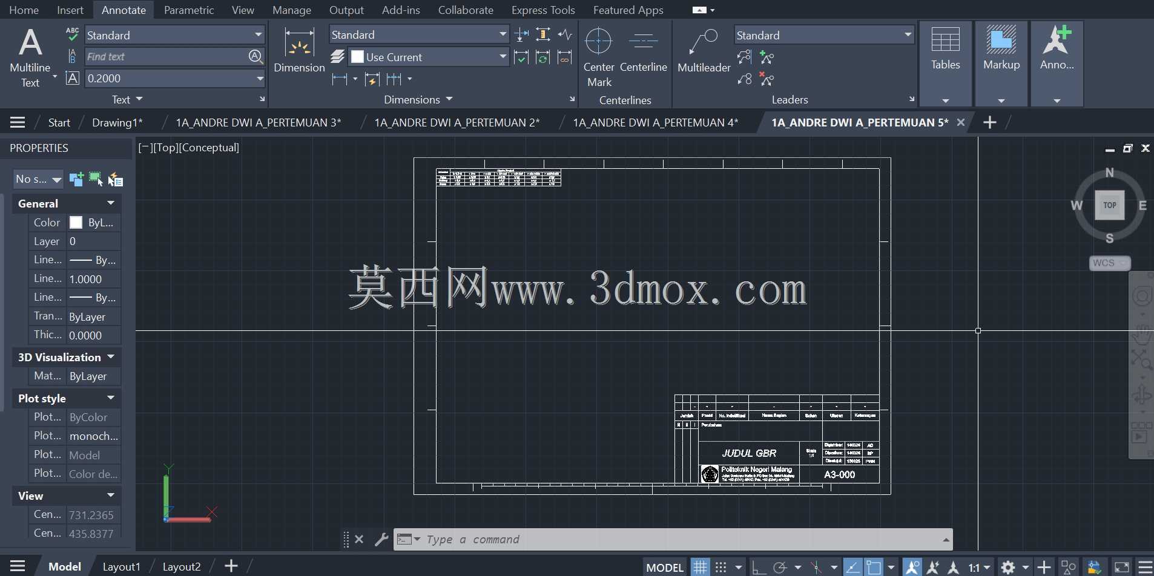This screenshot has width=1154, height=576.
Task: Click the dimension Break tool
Action: (x=521, y=34)
